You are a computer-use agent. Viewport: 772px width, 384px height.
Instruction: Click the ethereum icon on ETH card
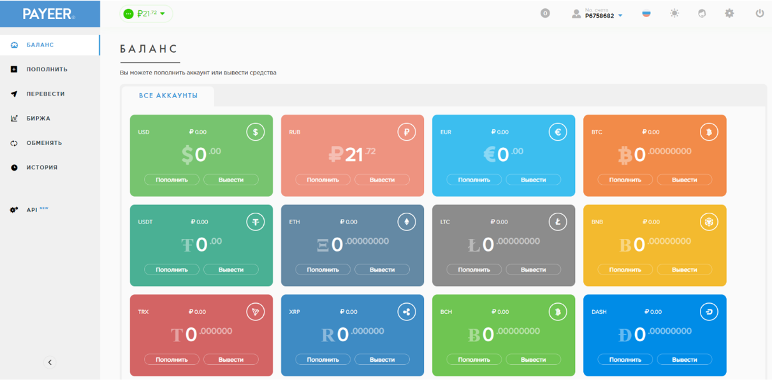click(407, 222)
